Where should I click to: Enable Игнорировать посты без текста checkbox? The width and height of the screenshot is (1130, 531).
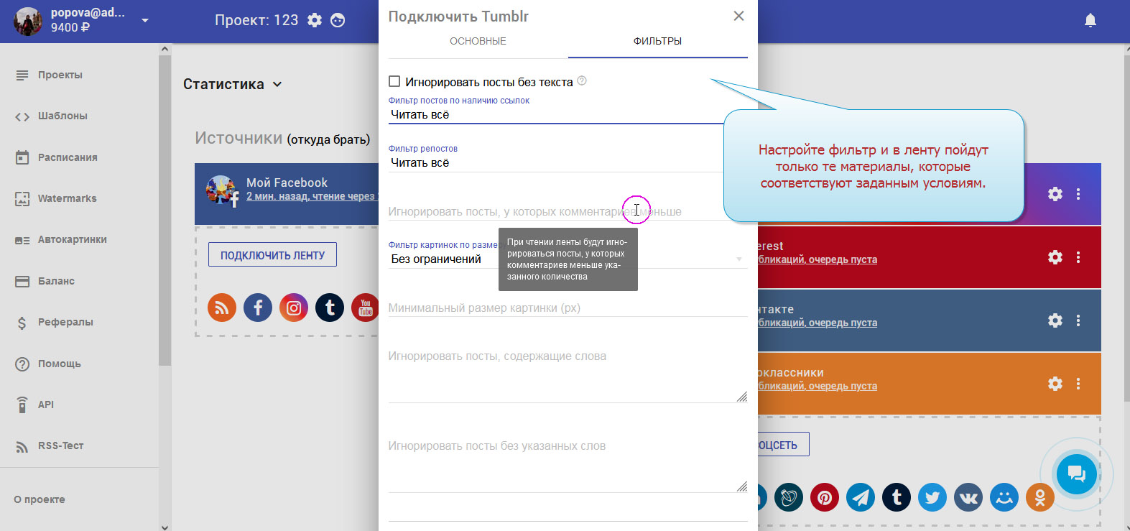(394, 82)
